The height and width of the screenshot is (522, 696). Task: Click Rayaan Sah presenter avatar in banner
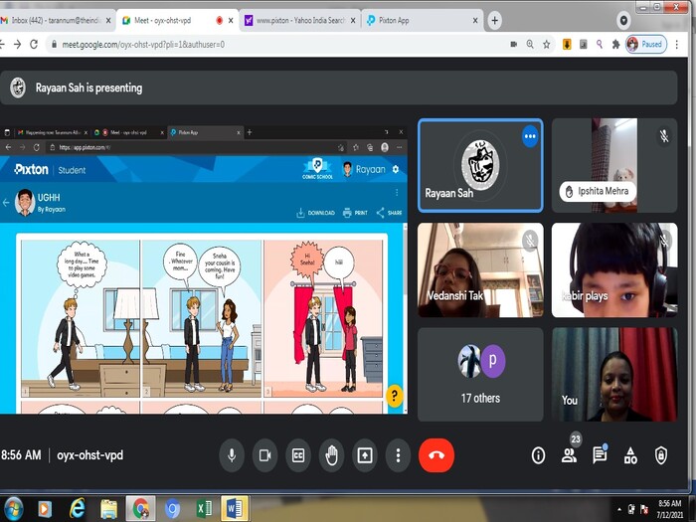pos(18,87)
